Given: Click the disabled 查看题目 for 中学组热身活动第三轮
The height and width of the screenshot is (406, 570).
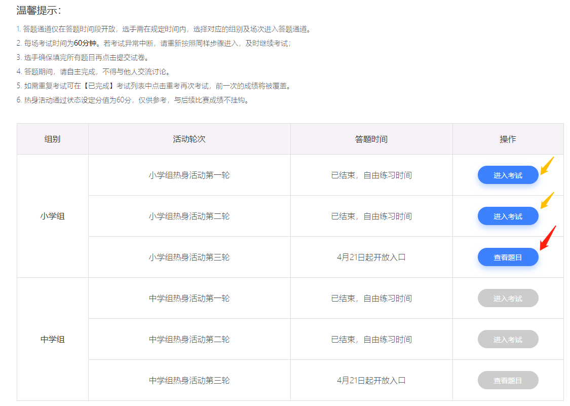Looking at the screenshot, I should coord(508,380).
